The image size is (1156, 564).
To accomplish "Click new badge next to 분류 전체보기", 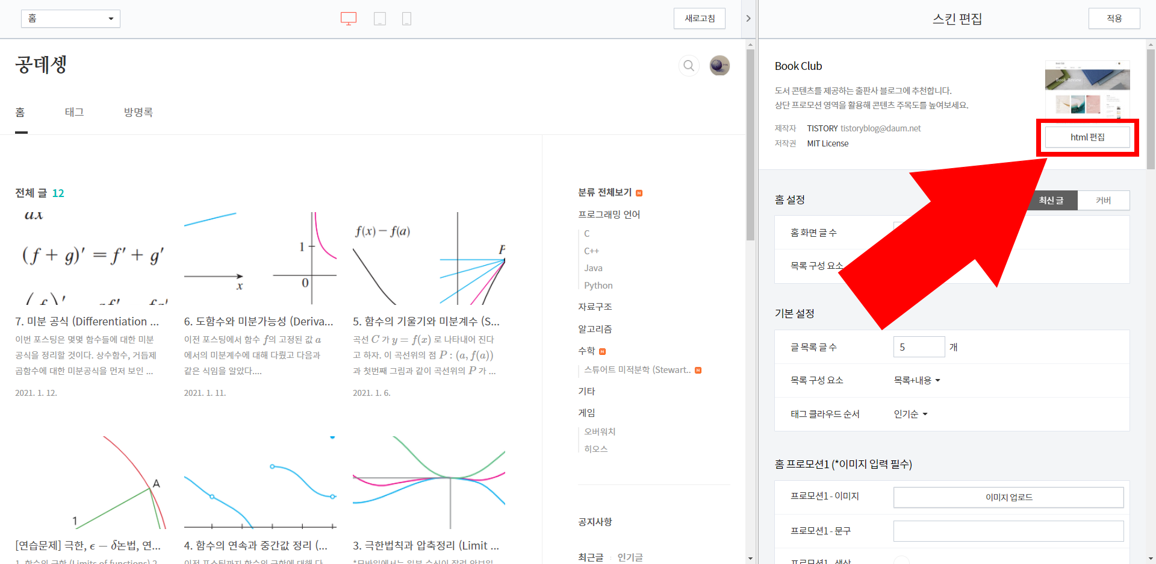I will pos(639,193).
